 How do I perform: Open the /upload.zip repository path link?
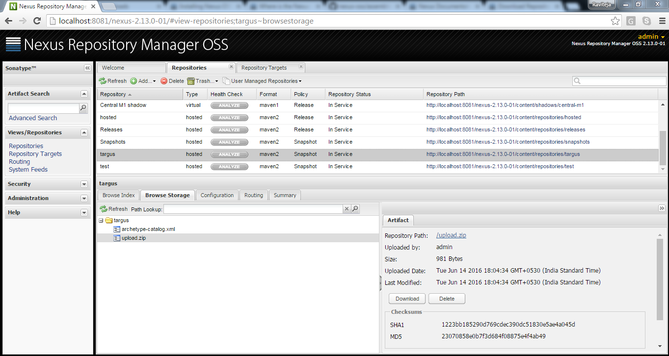[x=451, y=235]
